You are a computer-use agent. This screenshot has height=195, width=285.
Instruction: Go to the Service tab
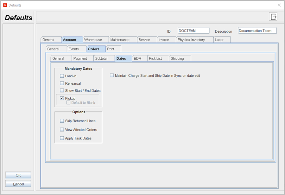[147, 40]
